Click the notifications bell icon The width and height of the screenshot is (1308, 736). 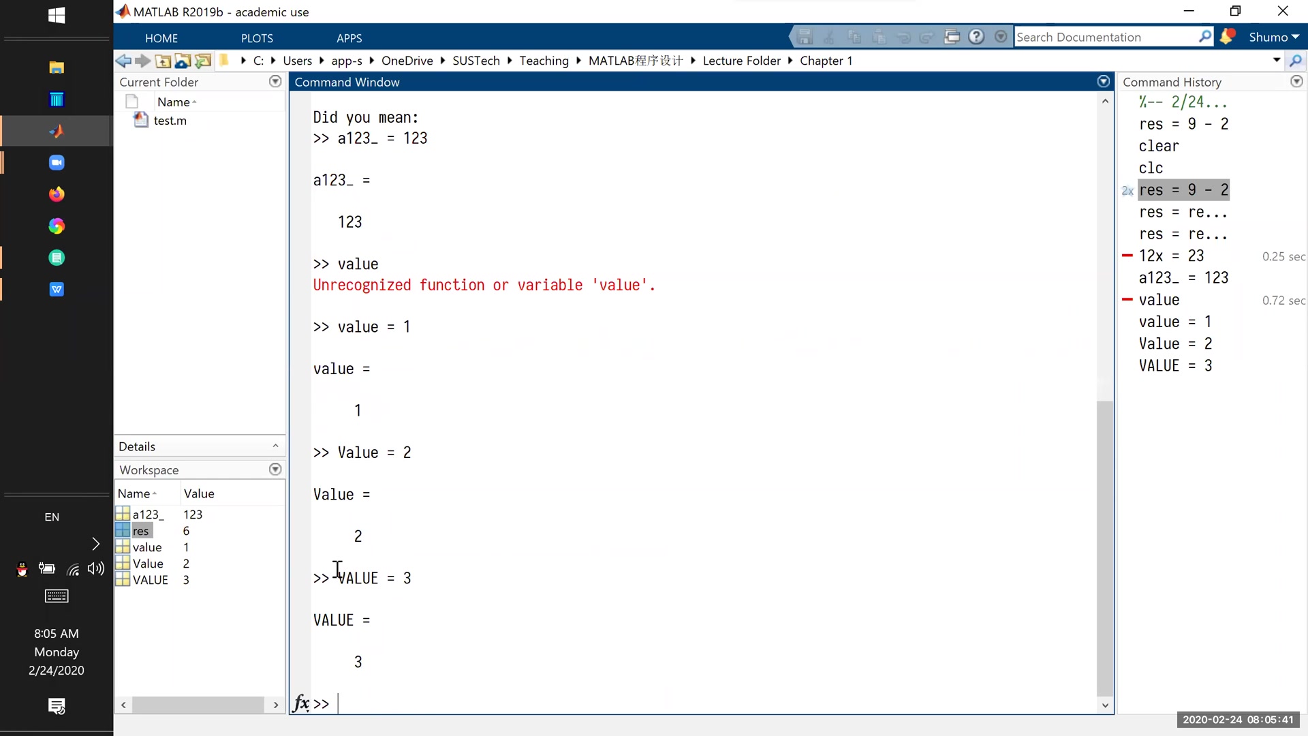[x=1227, y=37]
